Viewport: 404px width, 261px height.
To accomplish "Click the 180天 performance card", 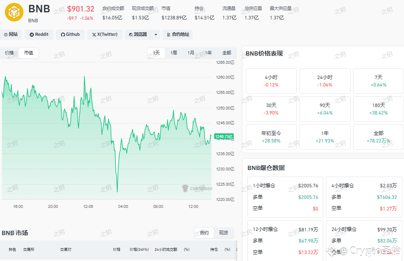I will click(378, 109).
